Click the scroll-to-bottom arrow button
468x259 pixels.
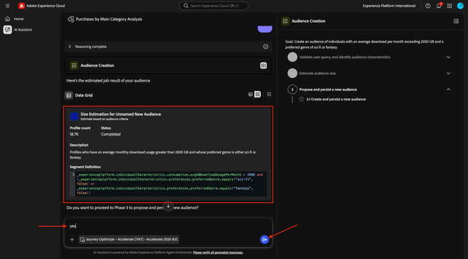click(x=168, y=206)
